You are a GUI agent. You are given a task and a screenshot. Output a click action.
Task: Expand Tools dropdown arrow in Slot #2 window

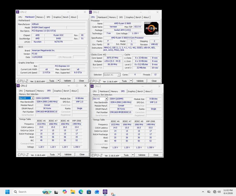tap(133, 155)
